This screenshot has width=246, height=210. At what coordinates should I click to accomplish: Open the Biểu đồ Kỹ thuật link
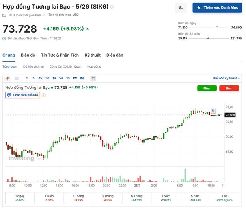pos(226,78)
